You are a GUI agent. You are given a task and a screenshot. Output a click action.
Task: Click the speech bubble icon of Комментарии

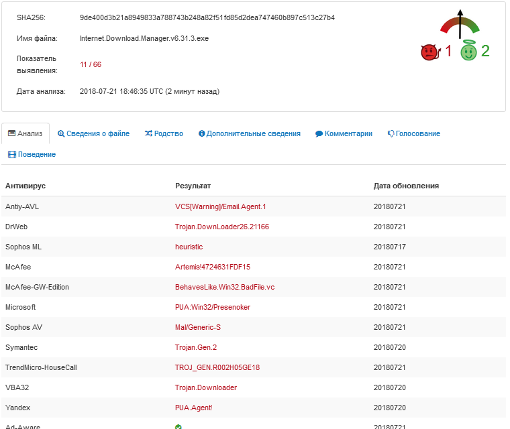319,134
